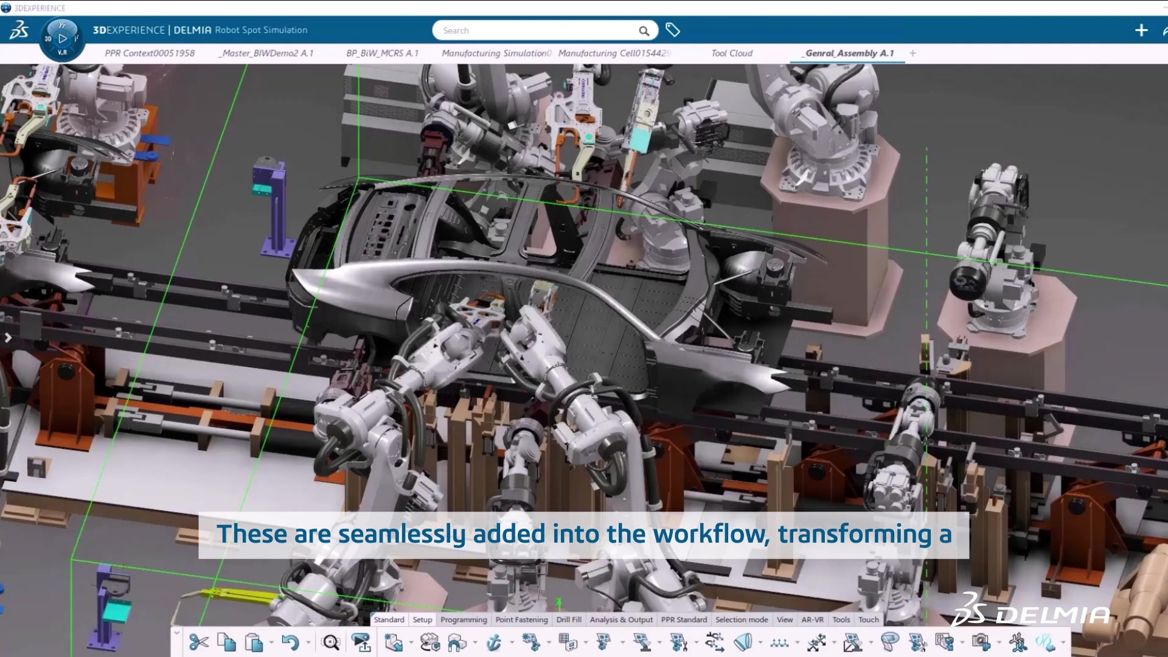Switch to the Touch tab

869,619
